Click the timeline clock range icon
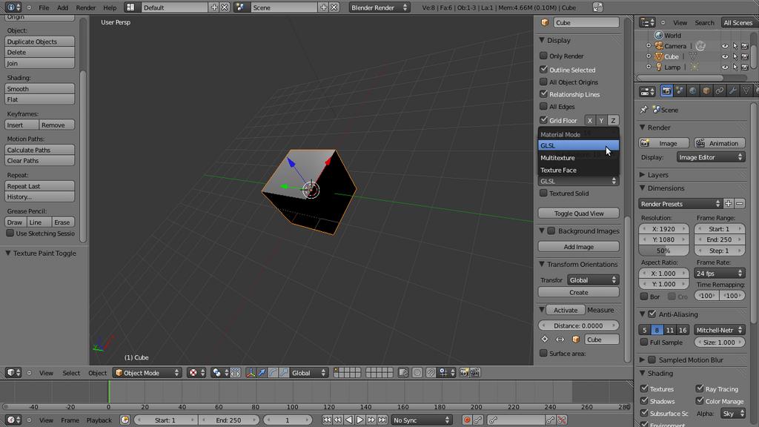This screenshot has height=427, width=759. [125, 420]
